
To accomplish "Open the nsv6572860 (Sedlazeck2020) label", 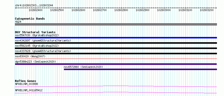I will (x=83, y=67).
